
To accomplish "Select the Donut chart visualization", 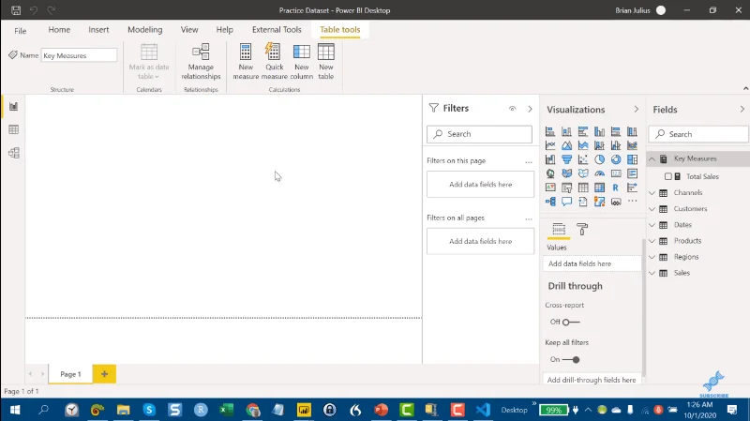I will [x=616, y=159].
